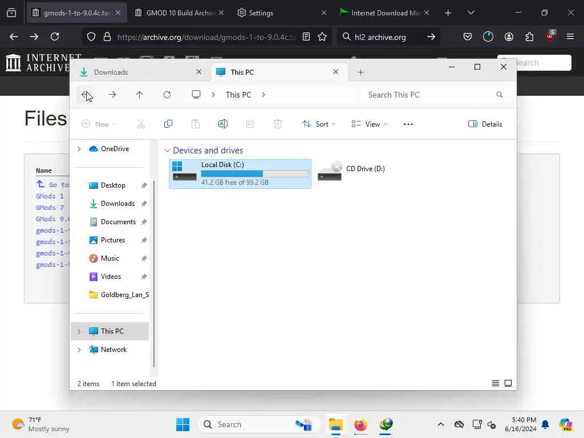Image resolution: width=584 pixels, height=438 pixels.
Task: Switch to the This PC Explorer tab
Action: [279, 72]
